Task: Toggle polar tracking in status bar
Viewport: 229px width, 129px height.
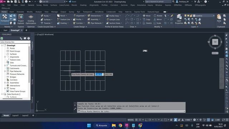Action: [x=150, y=120]
